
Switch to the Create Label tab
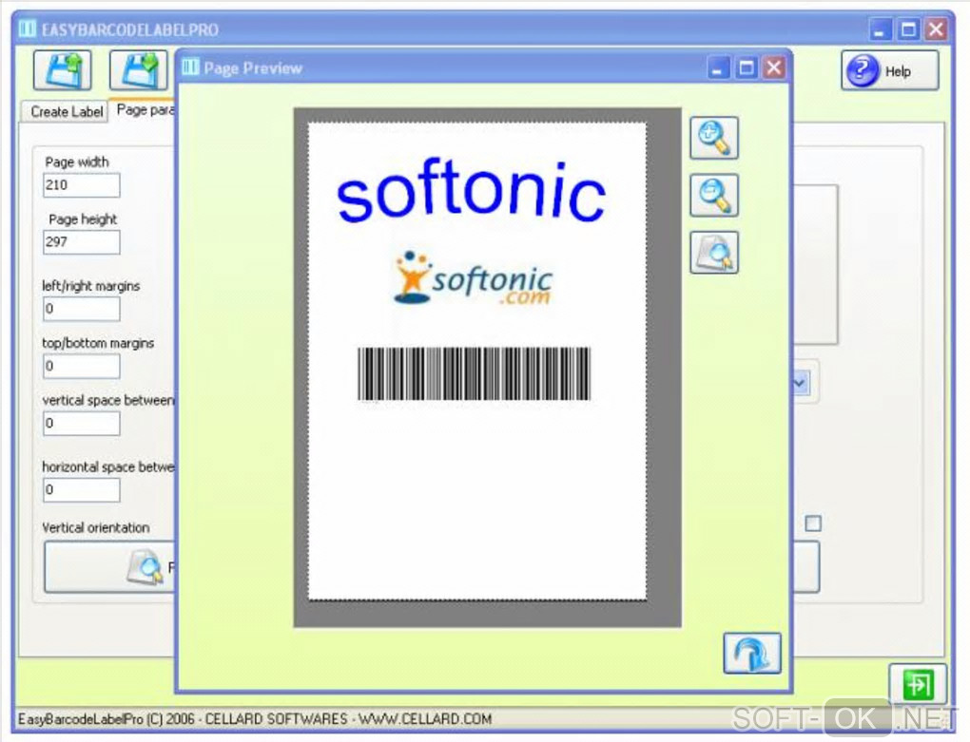(x=67, y=112)
